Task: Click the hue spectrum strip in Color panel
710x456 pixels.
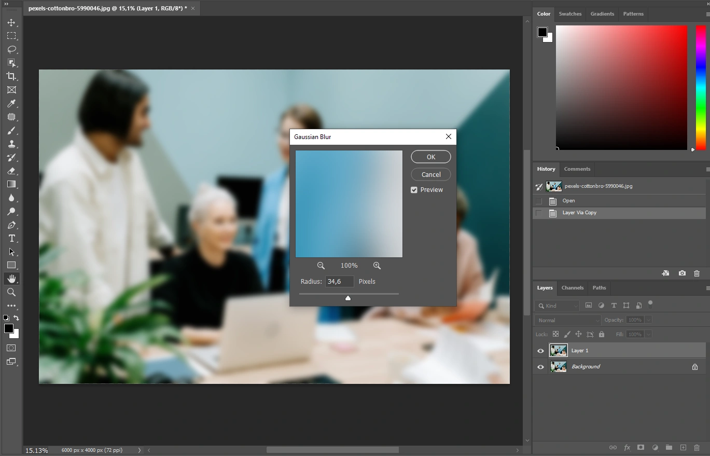Action: click(x=701, y=88)
